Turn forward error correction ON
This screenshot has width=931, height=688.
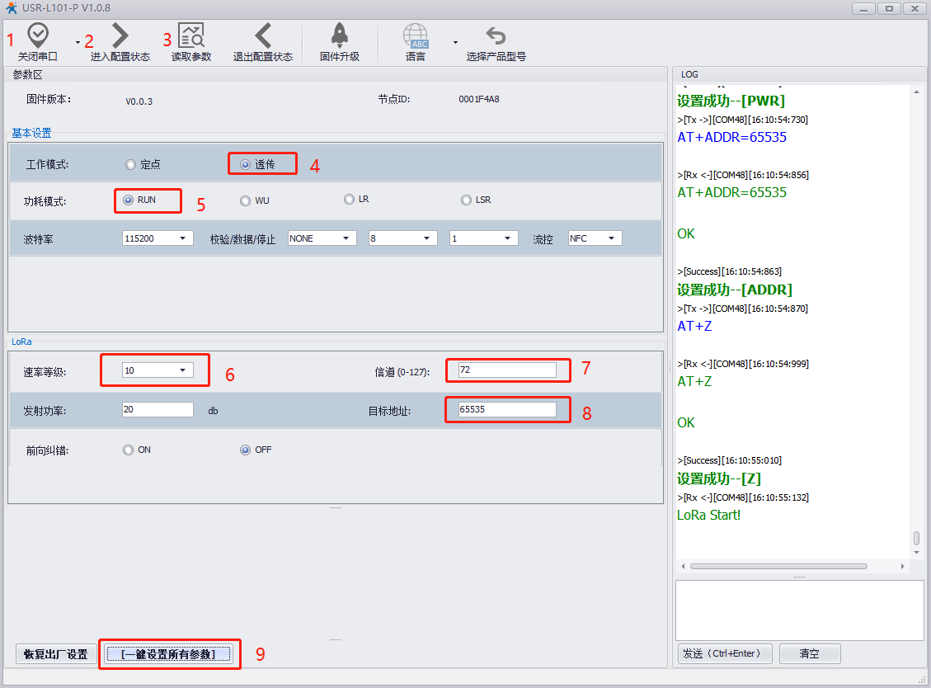[x=128, y=450]
